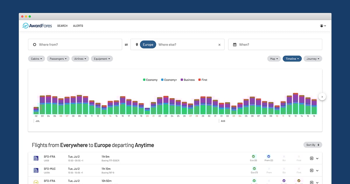This screenshot has height=184, width=350.
Task: Open the Airlines filter dropdown
Action: click(81, 59)
